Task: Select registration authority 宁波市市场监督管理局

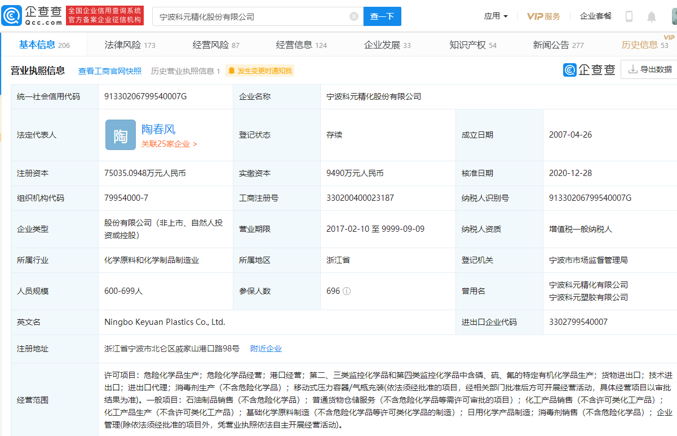Action: tap(588, 260)
